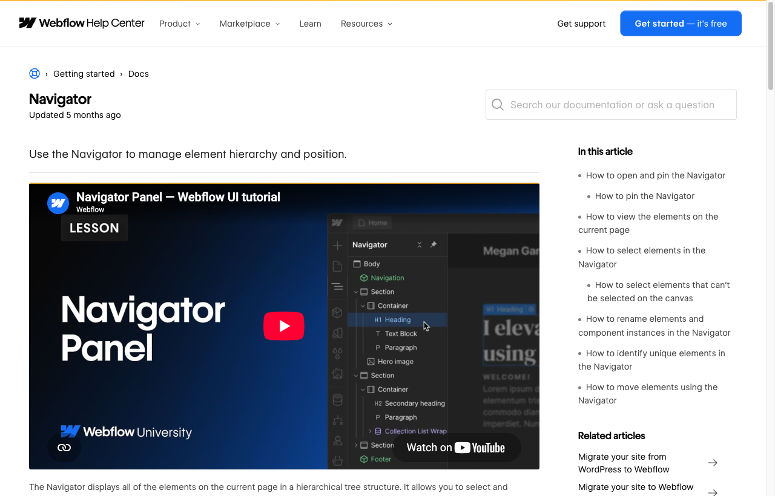Click Get support link
This screenshot has height=496, width=775.
point(581,24)
